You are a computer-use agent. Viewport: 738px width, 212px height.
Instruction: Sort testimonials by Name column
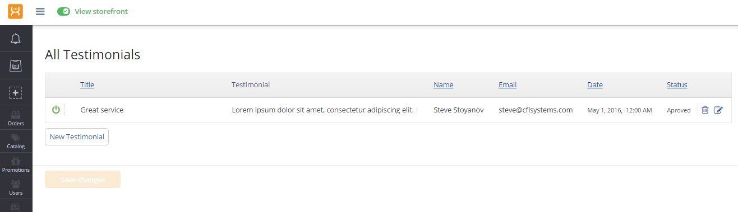click(x=443, y=85)
